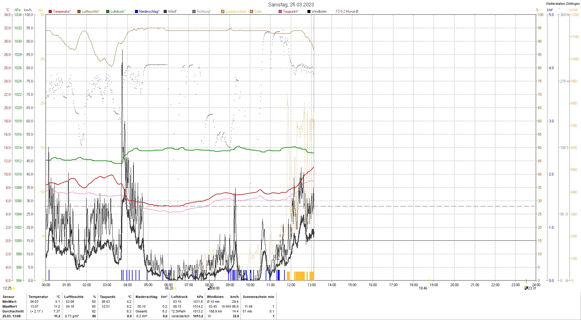Click the black Windböen legend square
This screenshot has width=581, height=320.
click(x=309, y=11)
